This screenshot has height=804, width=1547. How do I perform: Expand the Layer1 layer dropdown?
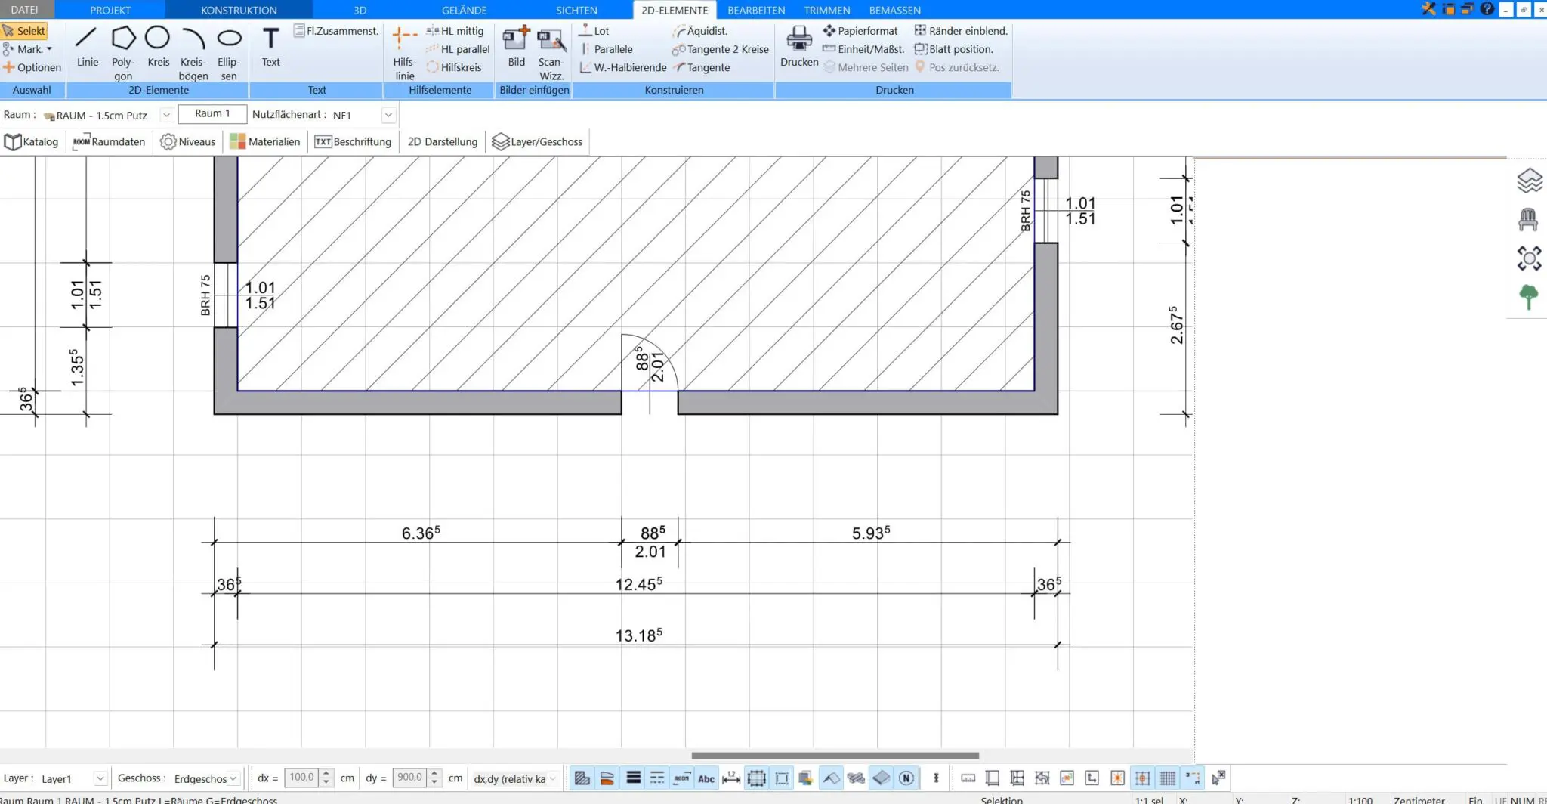[100, 778]
